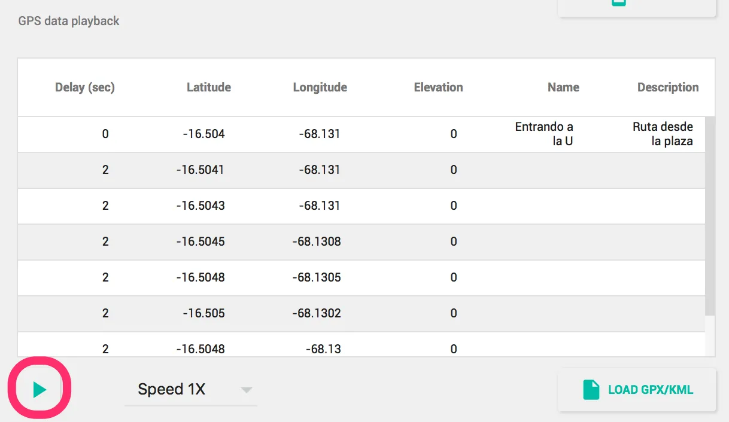Click the Elevation column header

439,87
